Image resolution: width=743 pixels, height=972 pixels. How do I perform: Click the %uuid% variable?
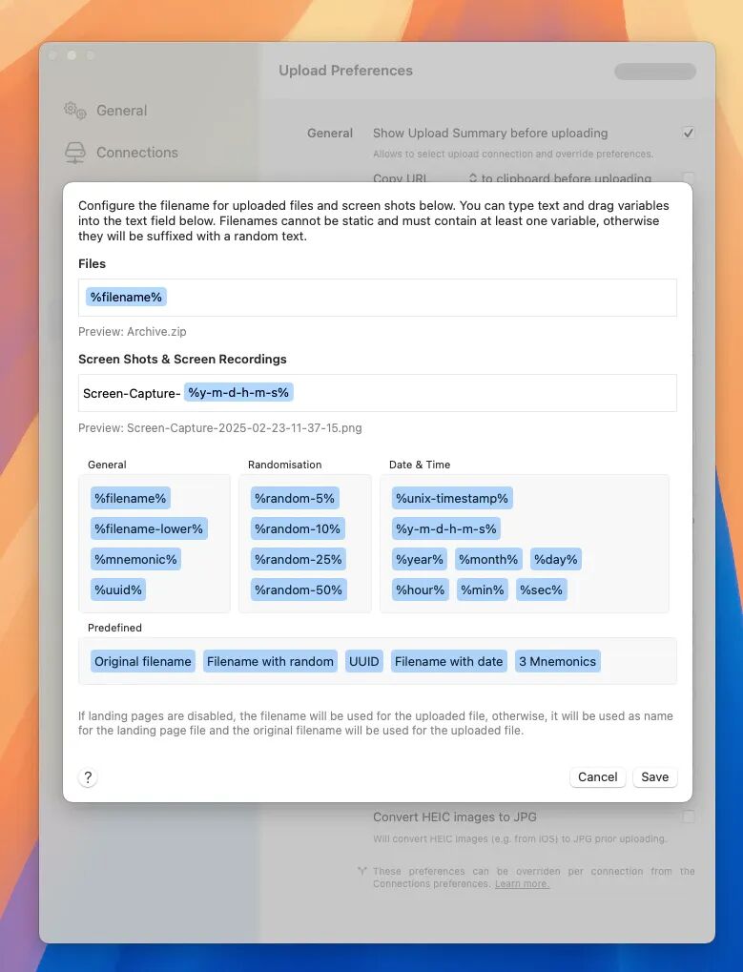point(118,589)
